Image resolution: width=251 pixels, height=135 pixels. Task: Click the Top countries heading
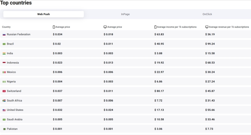(x=16, y=3)
